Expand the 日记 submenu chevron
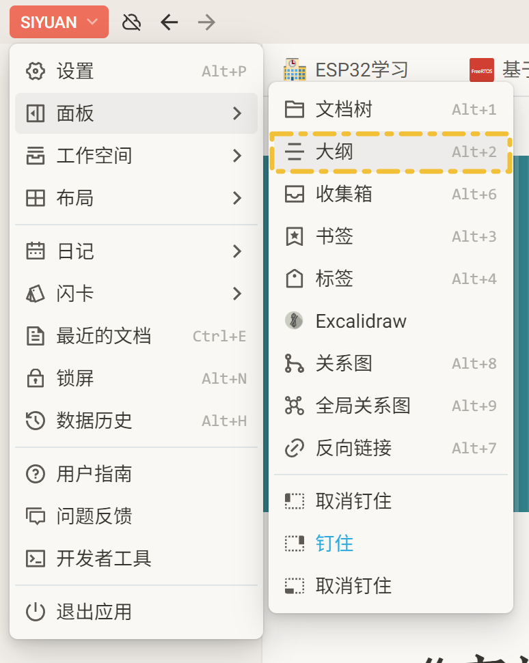This screenshot has height=663, width=529. click(237, 251)
